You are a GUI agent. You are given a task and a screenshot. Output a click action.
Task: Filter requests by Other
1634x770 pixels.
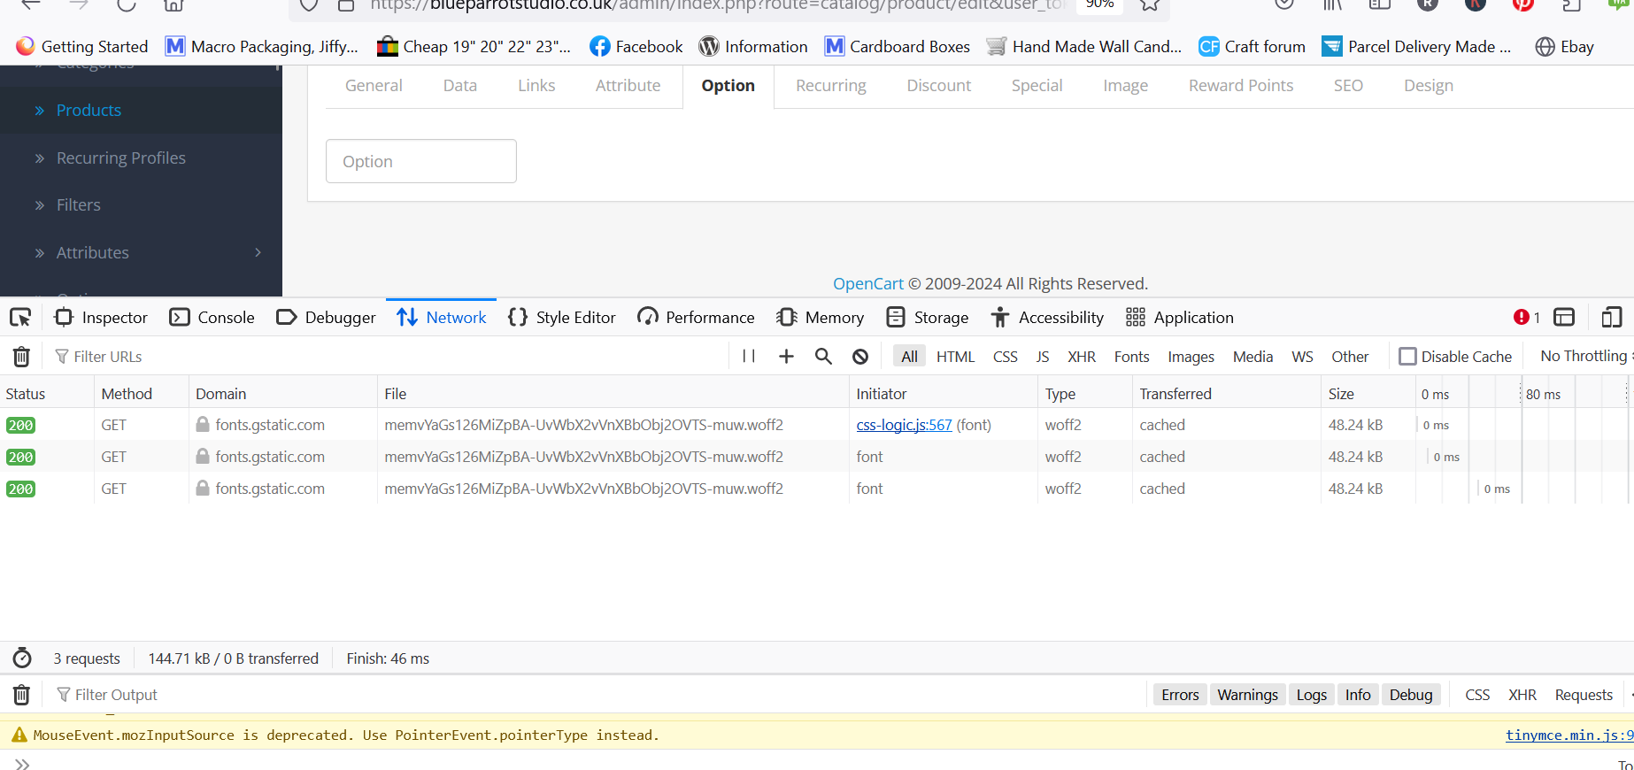tap(1350, 357)
